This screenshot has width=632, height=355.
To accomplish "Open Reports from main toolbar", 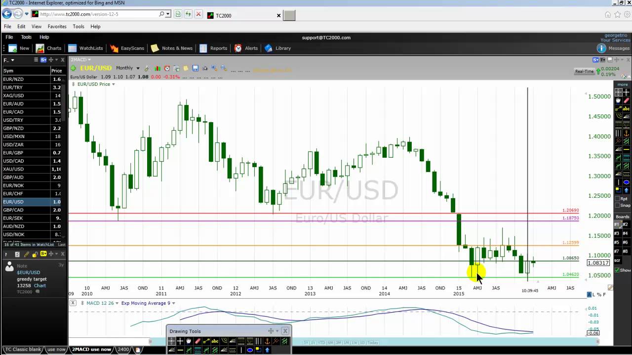I will coord(213,48).
